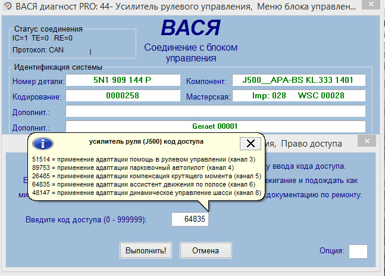Click the Протокол: CAN status text
This screenshot has height=276, width=385.
point(38,50)
